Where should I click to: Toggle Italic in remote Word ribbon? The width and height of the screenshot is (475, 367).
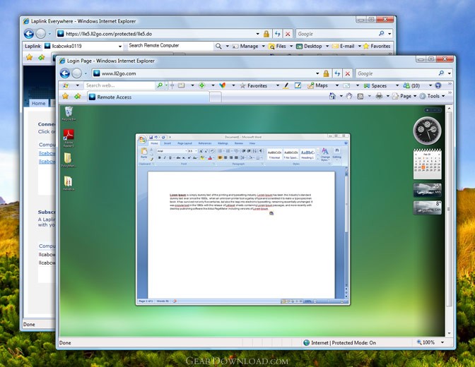(165, 157)
